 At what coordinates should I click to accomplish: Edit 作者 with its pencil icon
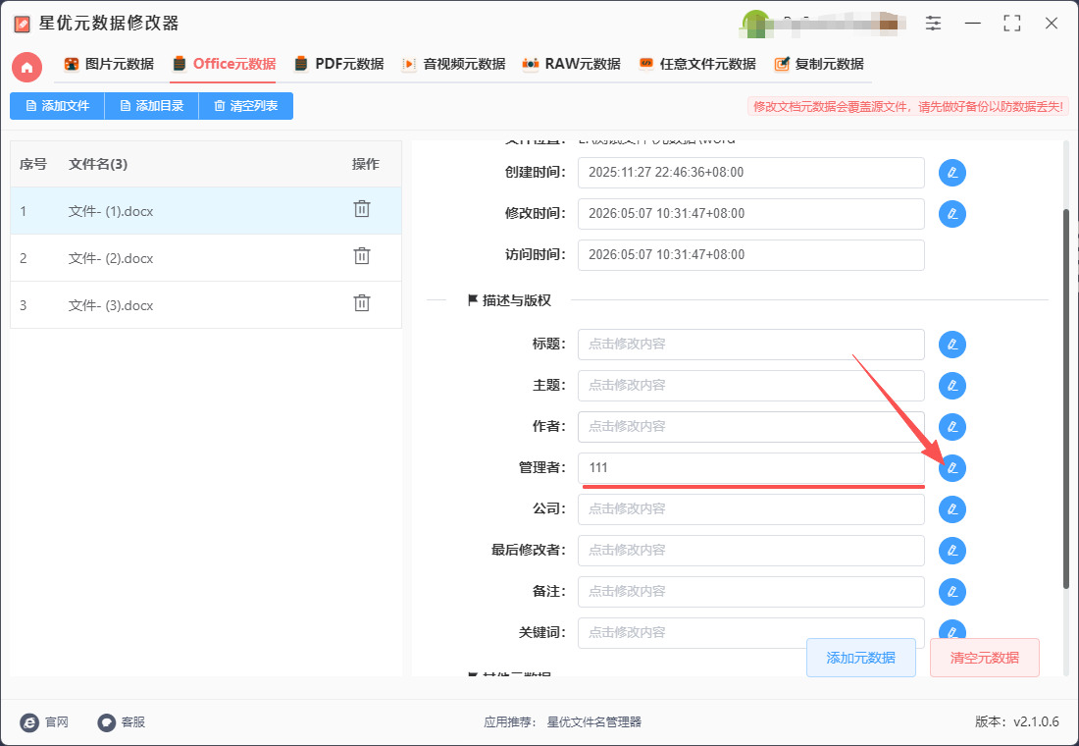click(952, 427)
